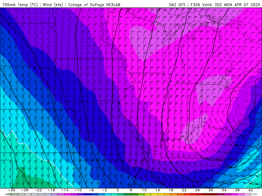
Task: Click the -6 legend value
Action: pyautogui.click(x=91, y=190)
